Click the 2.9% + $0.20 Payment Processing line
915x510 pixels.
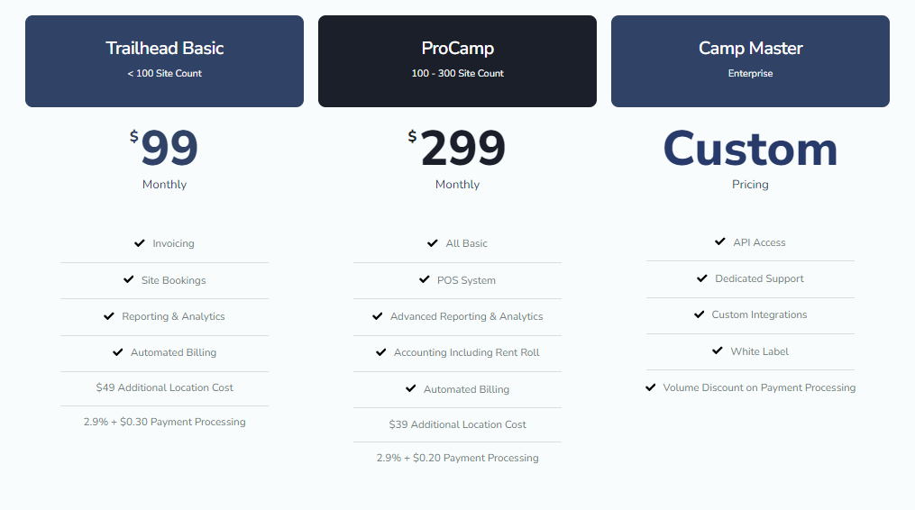457,458
